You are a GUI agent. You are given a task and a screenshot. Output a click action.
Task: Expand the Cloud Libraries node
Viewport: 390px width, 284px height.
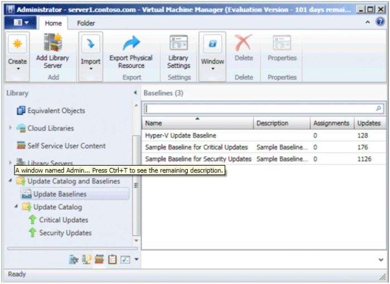10,128
